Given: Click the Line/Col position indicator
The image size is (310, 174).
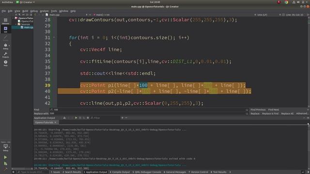Looking at the screenshot, I should (294, 15).
